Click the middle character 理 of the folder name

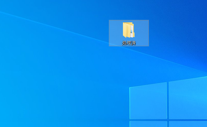coord(129,43)
